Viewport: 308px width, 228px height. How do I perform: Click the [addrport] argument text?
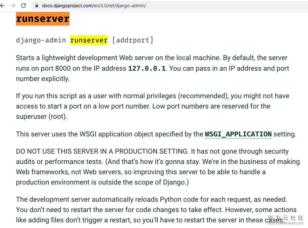(x=132, y=40)
